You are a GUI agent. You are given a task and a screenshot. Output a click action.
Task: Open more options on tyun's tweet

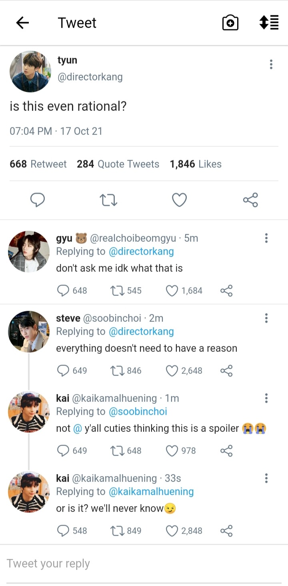click(271, 64)
